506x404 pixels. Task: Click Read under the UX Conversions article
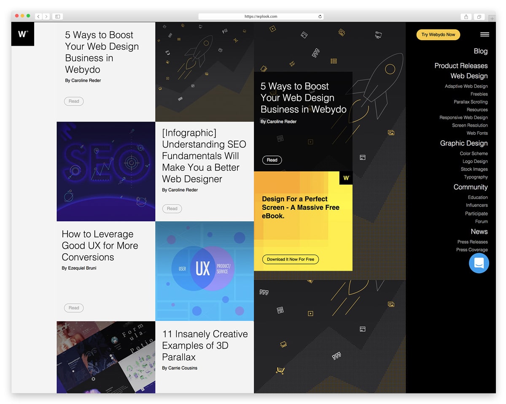coord(74,308)
